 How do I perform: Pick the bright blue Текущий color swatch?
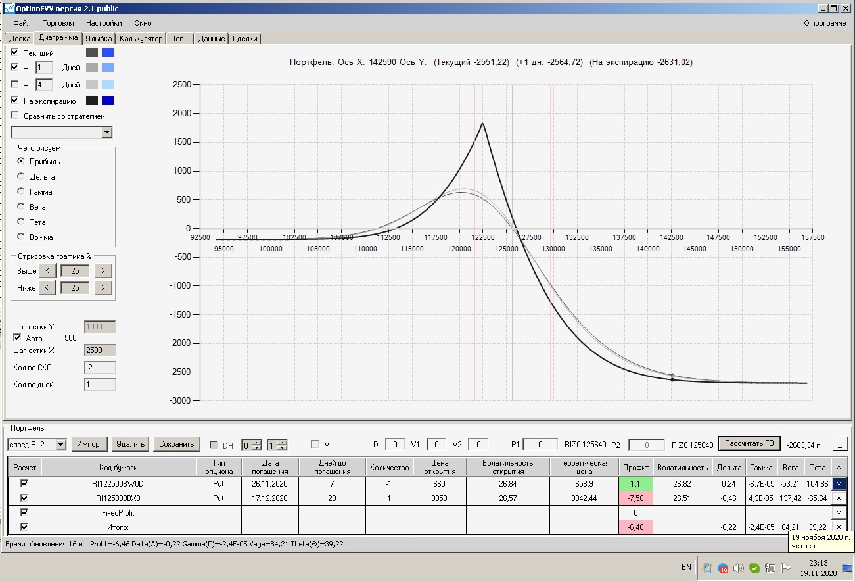pos(108,53)
